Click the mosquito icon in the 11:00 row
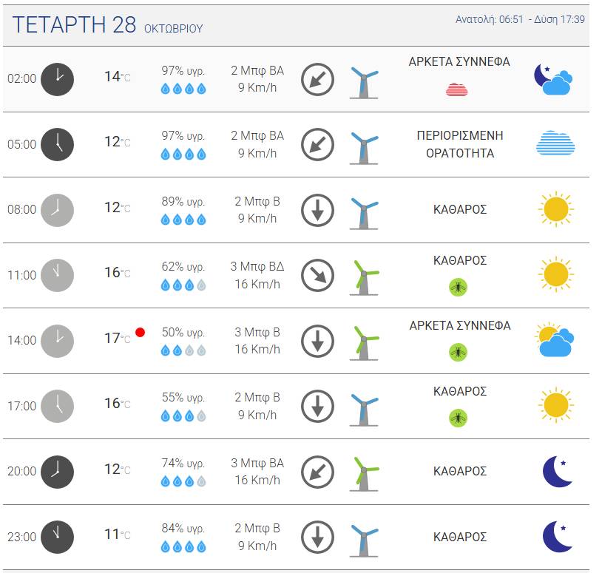 pyautogui.click(x=458, y=287)
